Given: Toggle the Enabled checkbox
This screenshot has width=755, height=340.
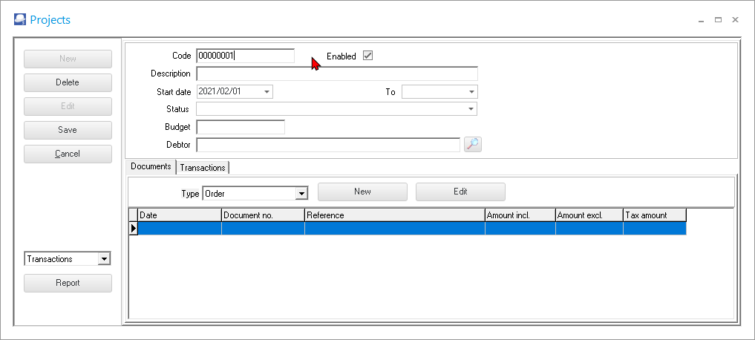Looking at the screenshot, I should click(367, 56).
